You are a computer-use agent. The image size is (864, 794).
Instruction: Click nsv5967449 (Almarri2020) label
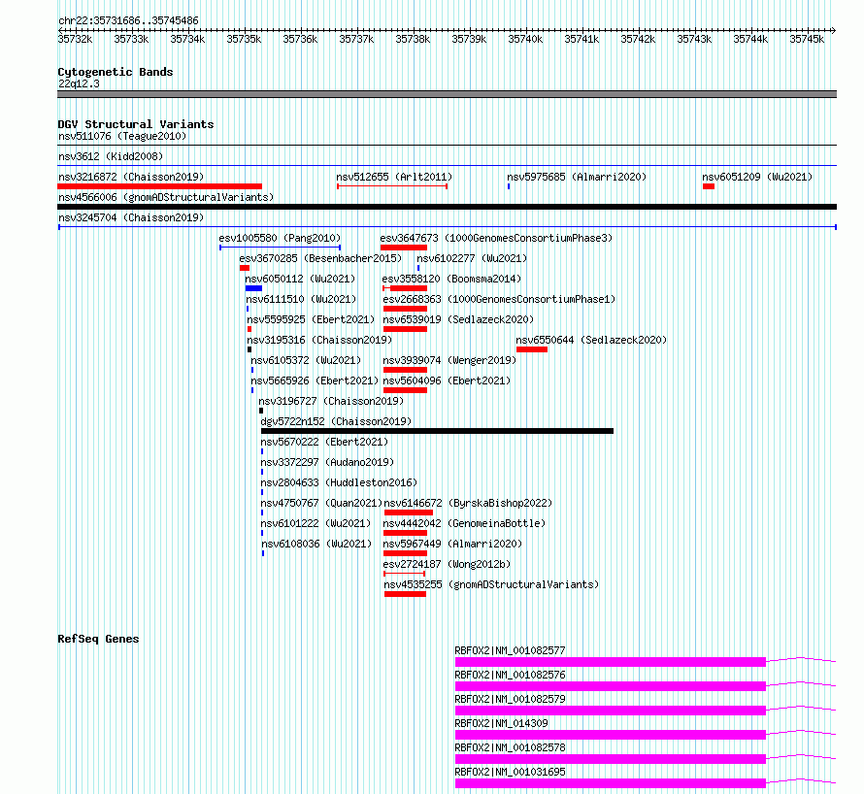tap(452, 544)
